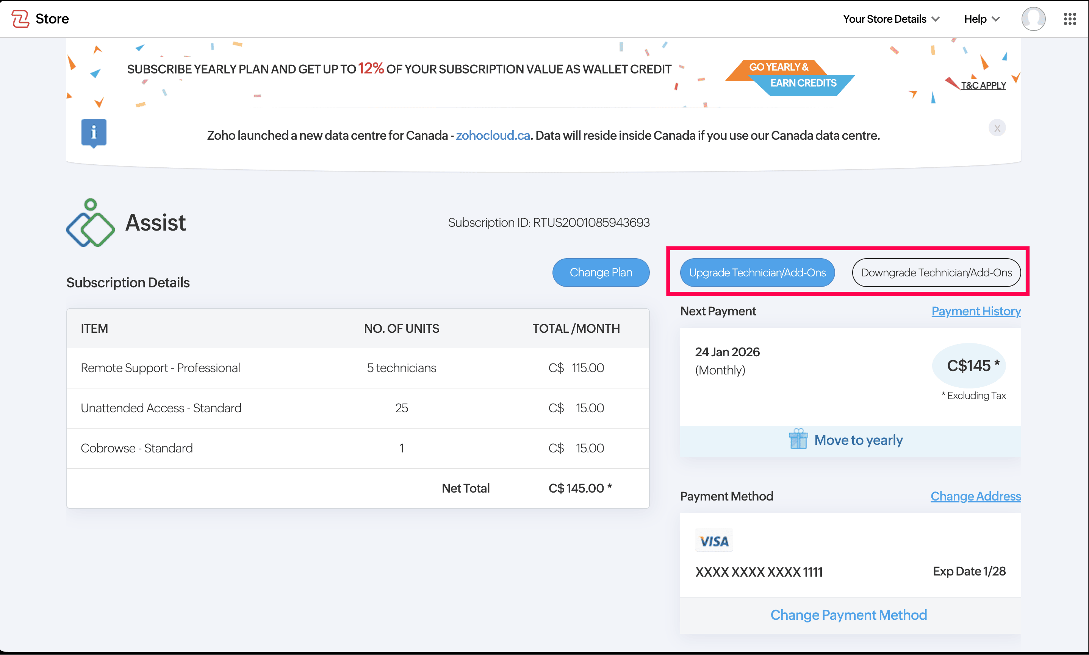Click Change Payment Method link
The height and width of the screenshot is (655, 1089).
tap(848, 615)
